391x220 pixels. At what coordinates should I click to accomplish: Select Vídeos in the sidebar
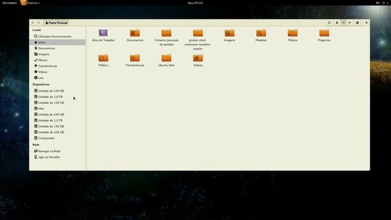pos(57,72)
